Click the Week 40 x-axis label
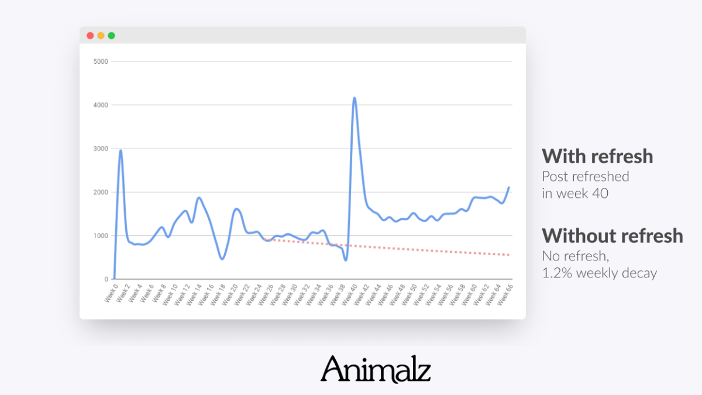The image size is (702, 395). [x=350, y=294]
